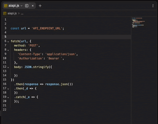This screenshot has width=158, height=124.
Task: Collapse the .catch block at line 19
Action: 8,97
